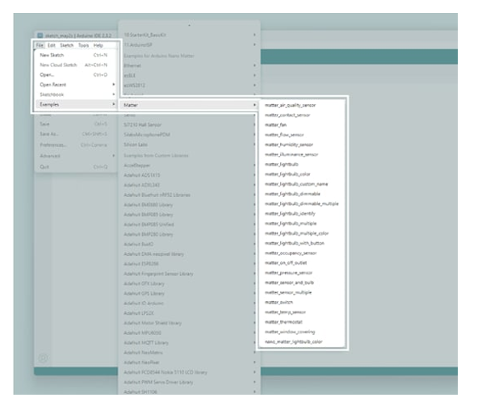Expand the Ethernet examples submenu
The height and width of the screenshot is (406, 482).
(189, 65)
